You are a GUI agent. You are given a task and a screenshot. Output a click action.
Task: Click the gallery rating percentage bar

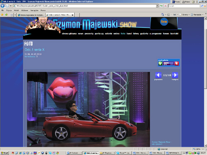168,63
